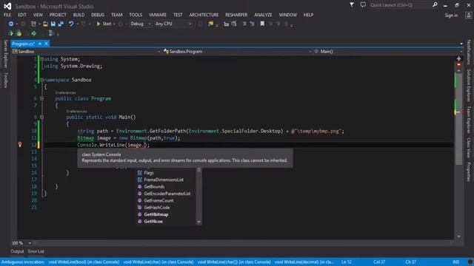Open the Solution Explorer side tab
474x266 pixels.
[469, 86]
